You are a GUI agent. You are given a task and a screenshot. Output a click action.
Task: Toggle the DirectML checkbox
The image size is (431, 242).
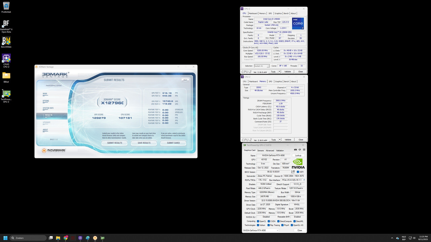[294, 221]
